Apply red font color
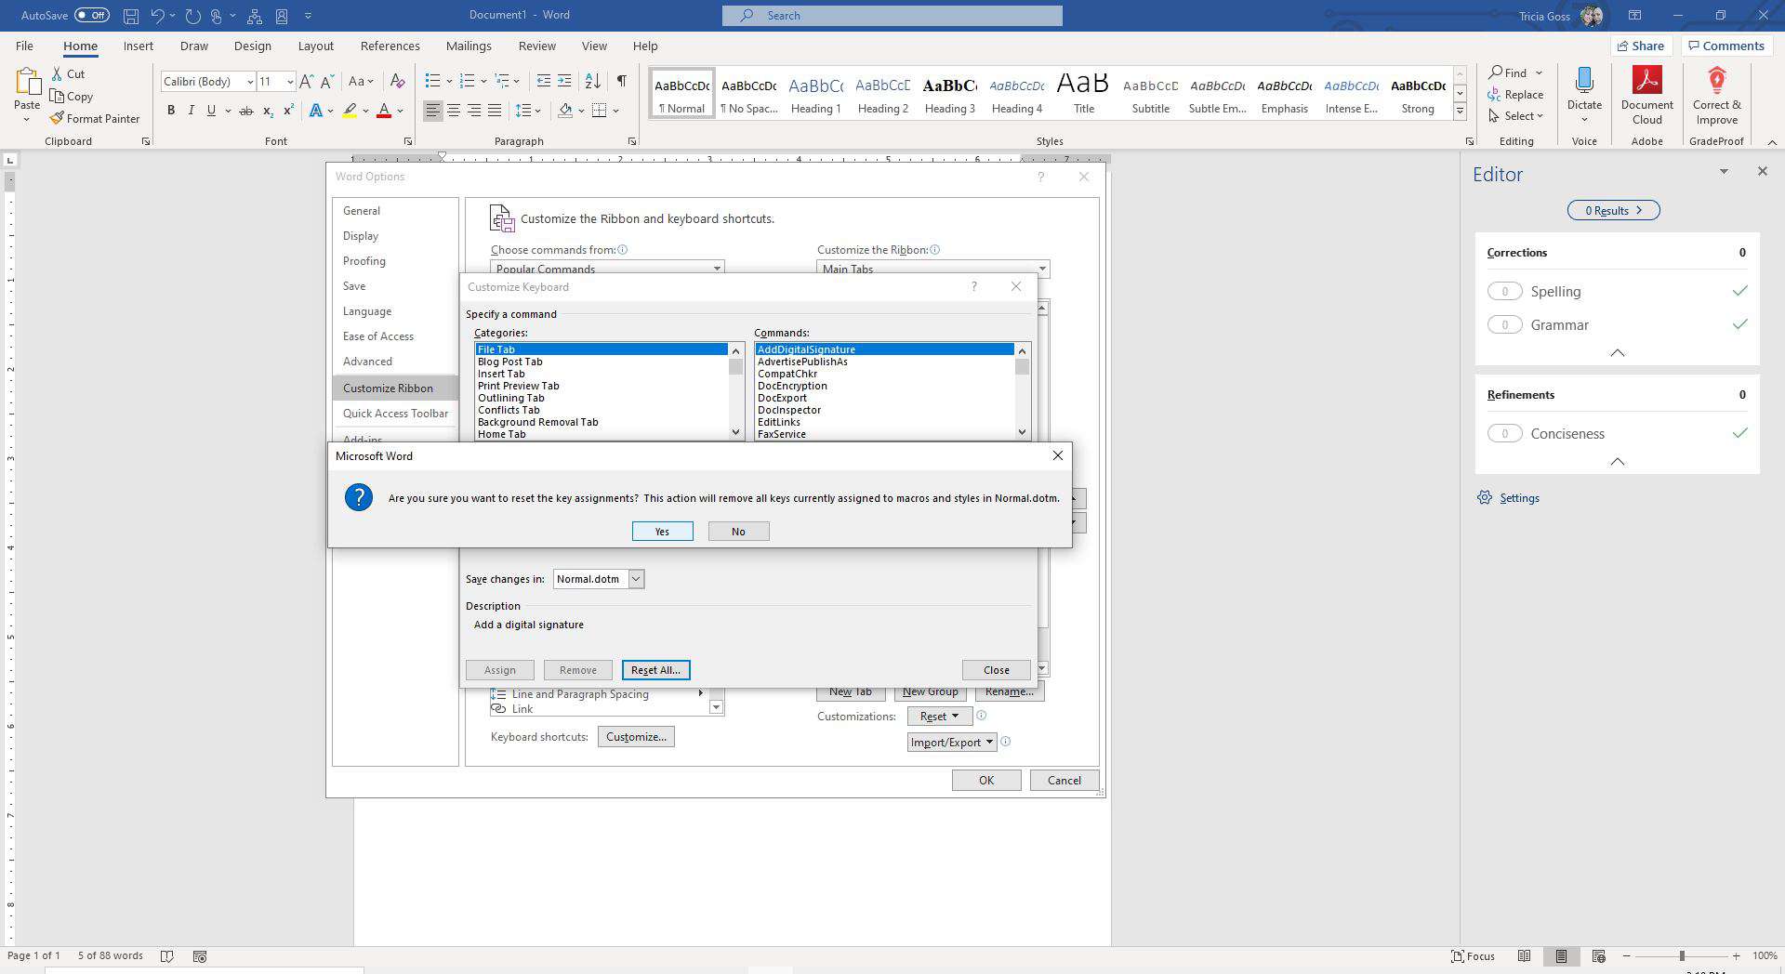 coord(384,111)
